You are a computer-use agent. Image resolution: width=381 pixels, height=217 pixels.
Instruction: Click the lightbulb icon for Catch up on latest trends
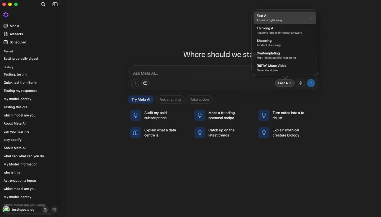(199, 133)
